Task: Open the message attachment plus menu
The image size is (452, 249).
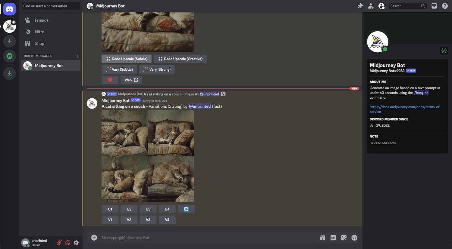Action: [x=94, y=238]
